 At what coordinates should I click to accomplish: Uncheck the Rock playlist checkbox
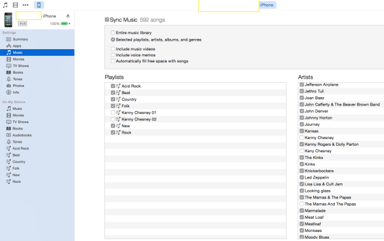coord(113,132)
